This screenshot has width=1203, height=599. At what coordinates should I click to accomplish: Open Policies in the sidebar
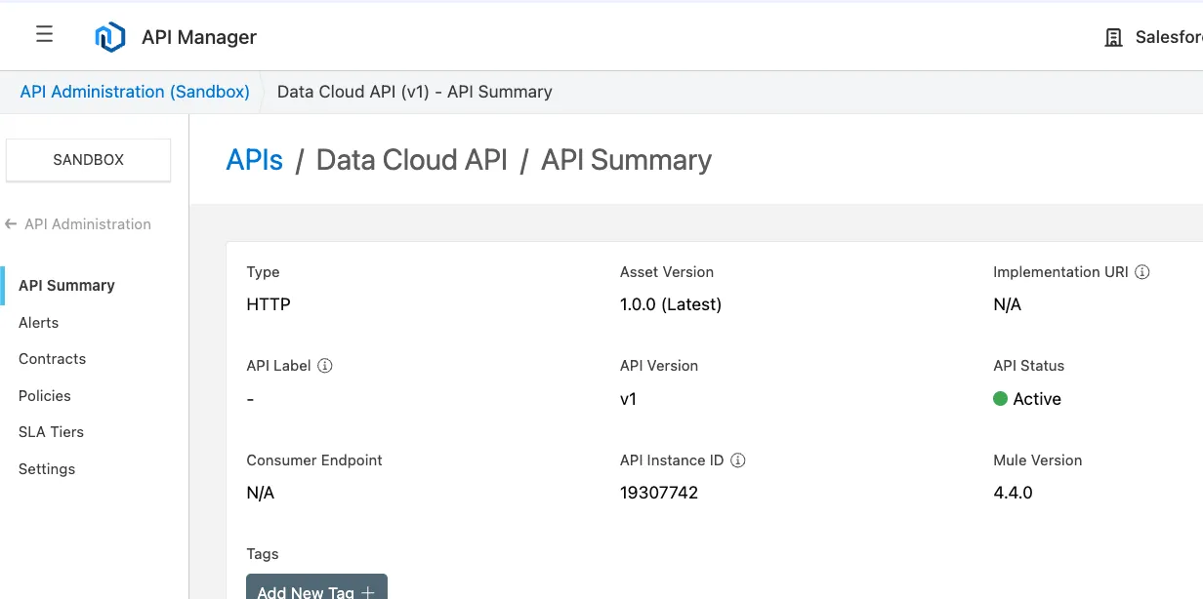(45, 396)
